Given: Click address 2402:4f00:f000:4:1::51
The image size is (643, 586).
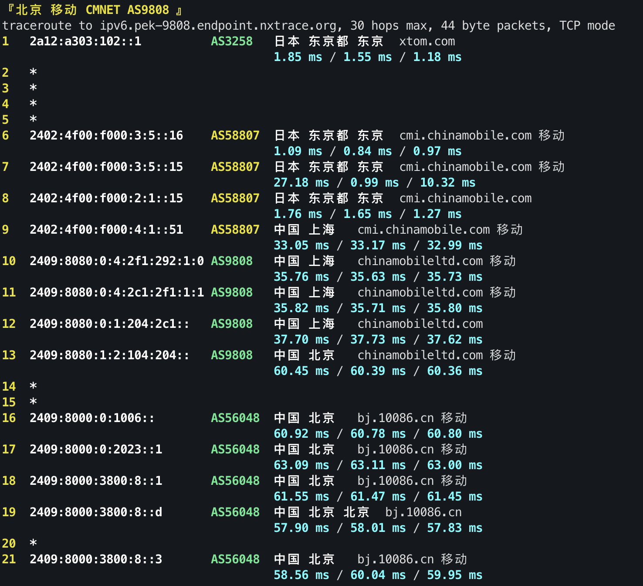Looking at the screenshot, I should pos(106,230).
